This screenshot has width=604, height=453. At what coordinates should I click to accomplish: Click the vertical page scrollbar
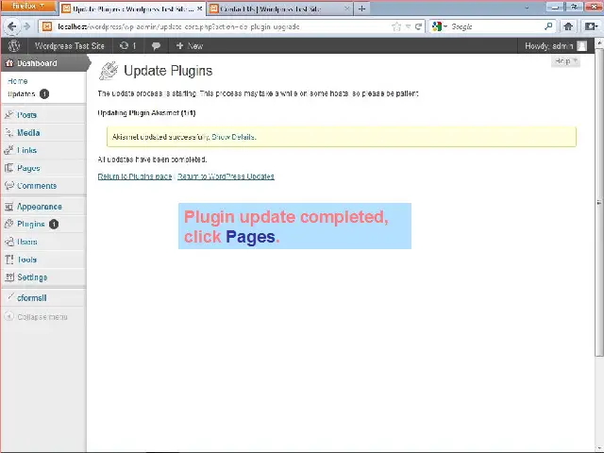click(x=599, y=202)
